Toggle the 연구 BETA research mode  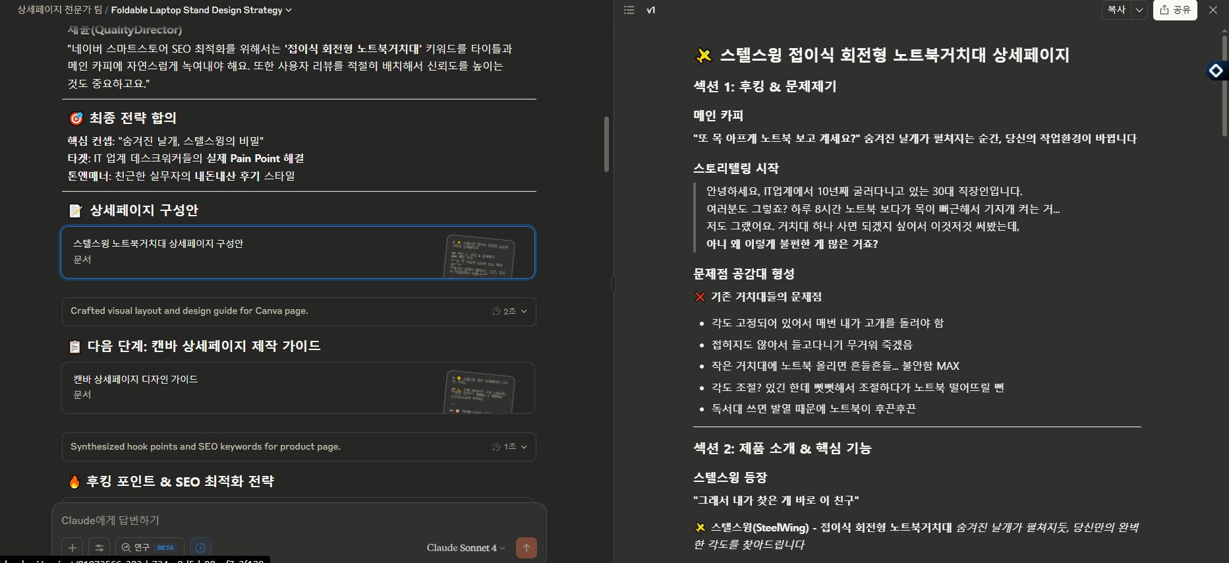coord(150,547)
